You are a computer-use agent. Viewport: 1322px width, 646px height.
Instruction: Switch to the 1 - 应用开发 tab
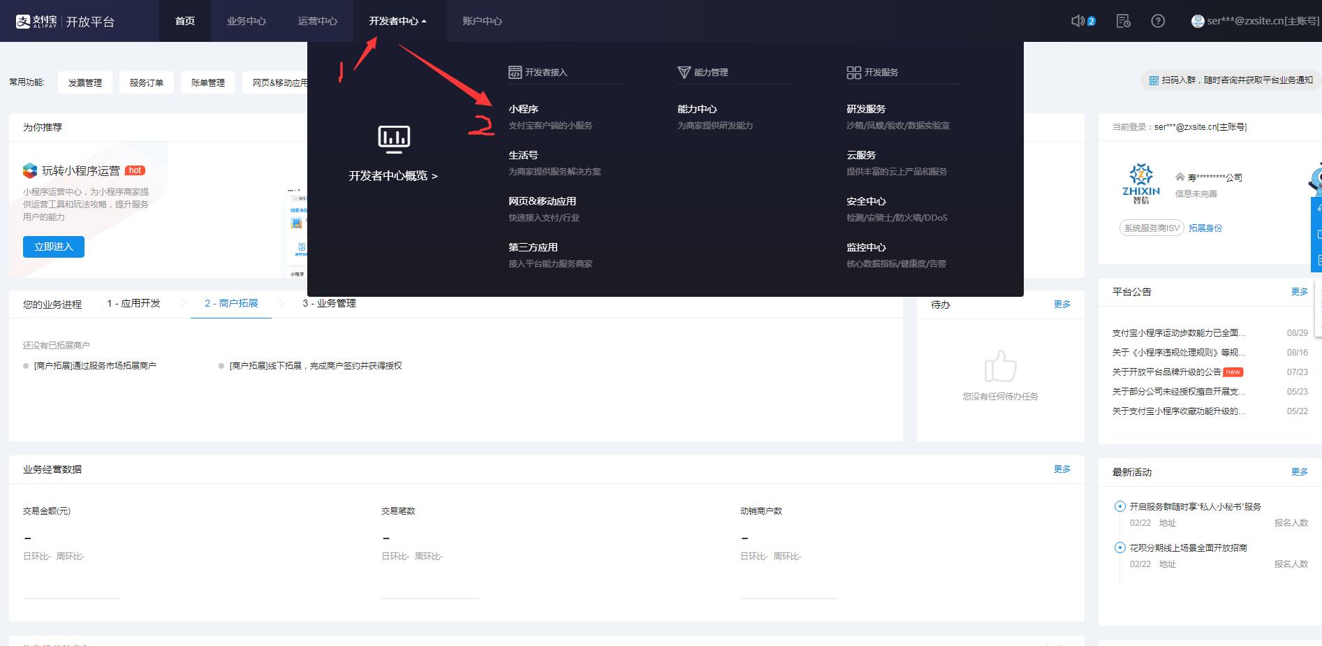click(x=133, y=303)
